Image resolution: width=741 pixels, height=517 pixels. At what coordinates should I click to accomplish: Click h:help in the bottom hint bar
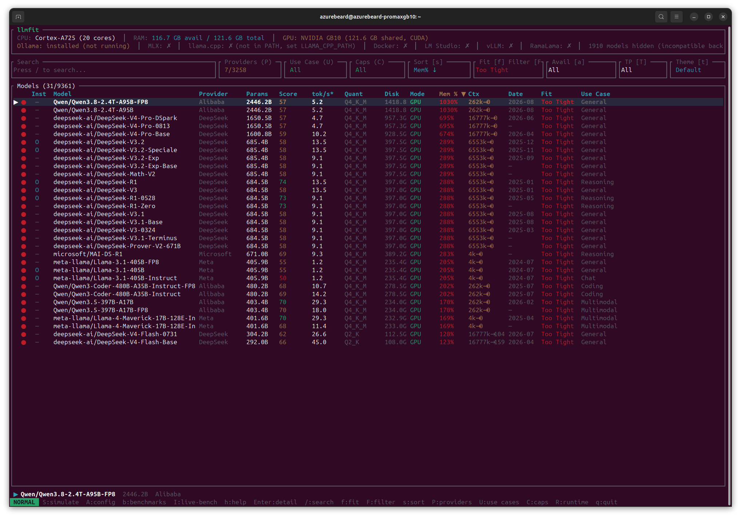(235, 502)
